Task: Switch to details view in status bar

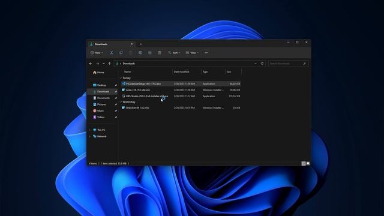Action: pos(304,163)
